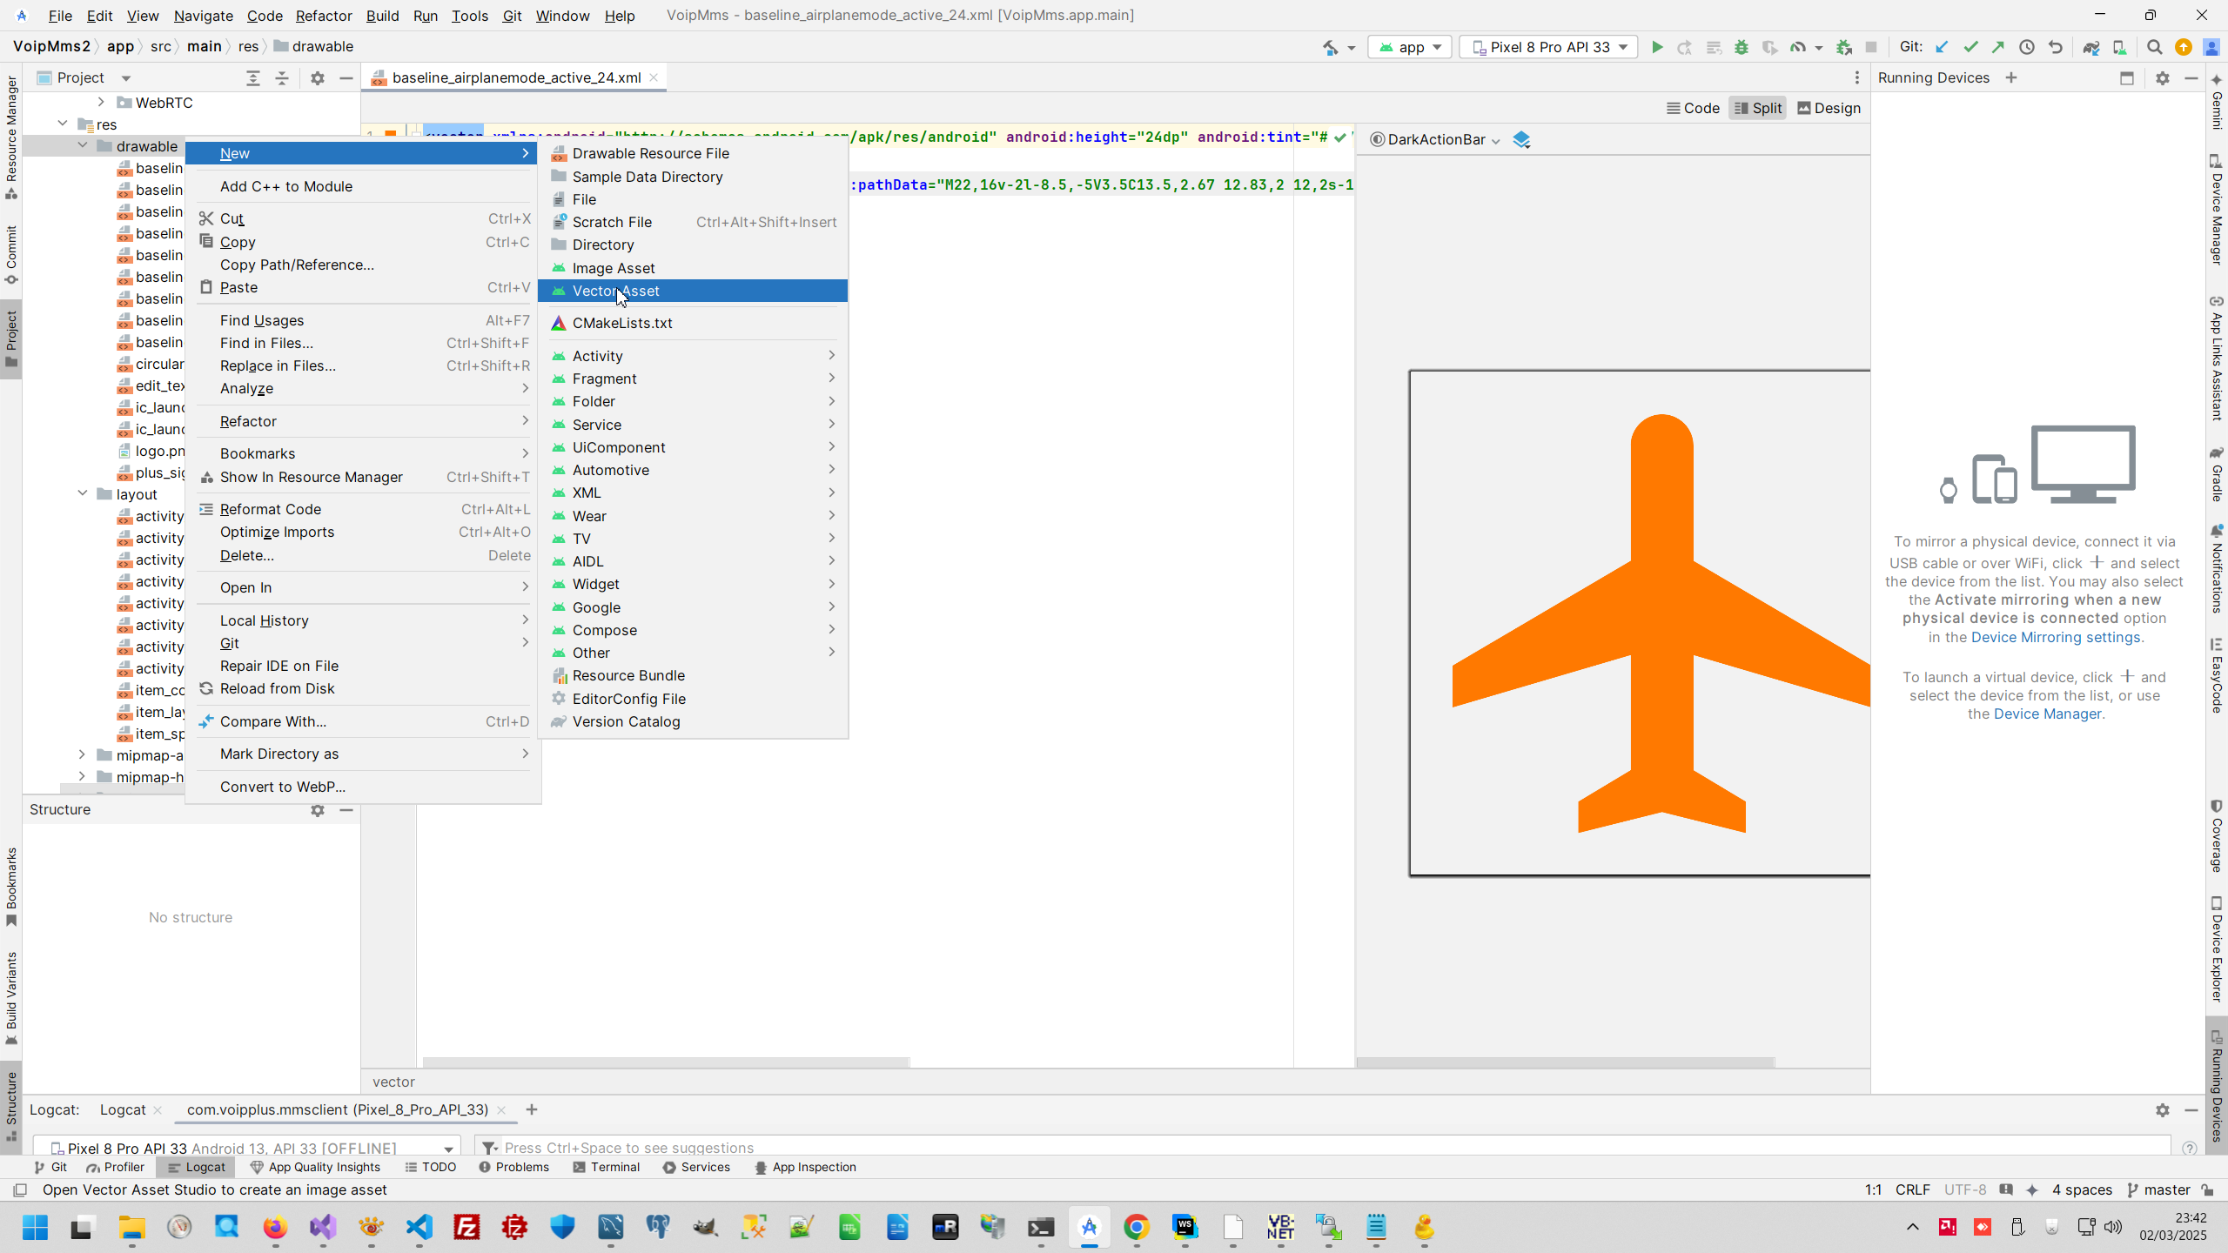Click the Debug app bug icon
The image size is (2228, 1253).
(1741, 47)
